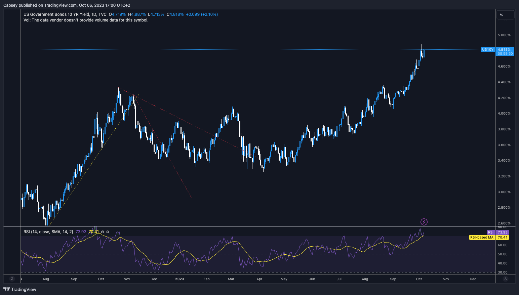
Task: Click the Vol data vendor notice text
Action: 86,20
